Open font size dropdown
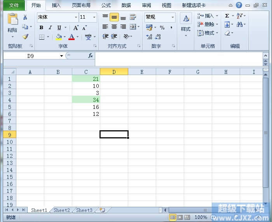Image resolution: width=272 pixels, height=222 pixels. point(94,17)
